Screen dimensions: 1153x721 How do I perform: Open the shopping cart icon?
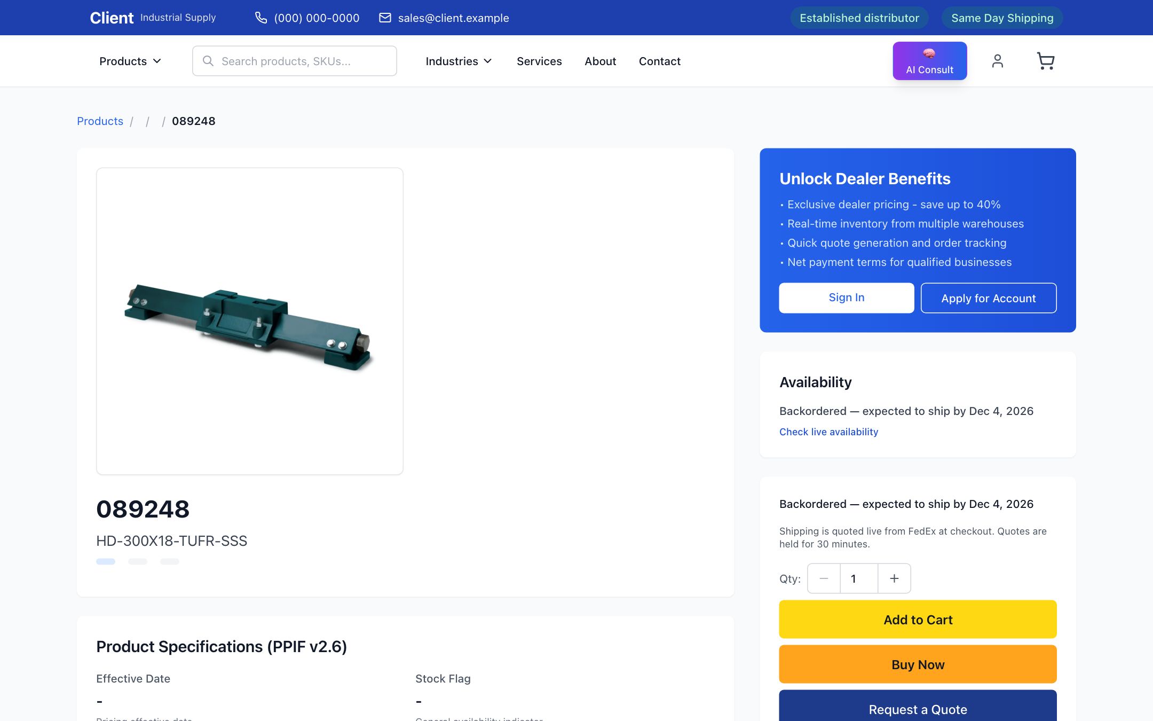click(x=1045, y=61)
